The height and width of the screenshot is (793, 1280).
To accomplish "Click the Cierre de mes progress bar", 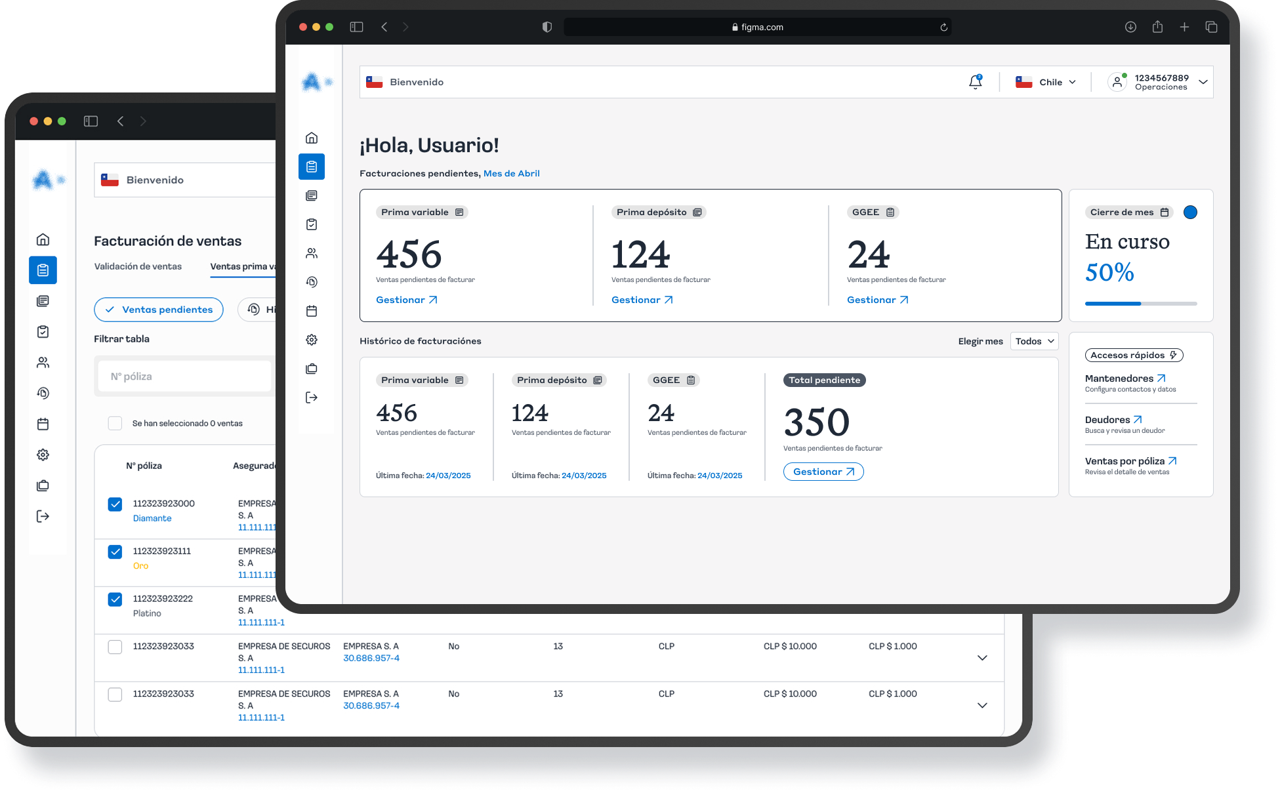I will pyautogui.click(x=1140, y=304).
